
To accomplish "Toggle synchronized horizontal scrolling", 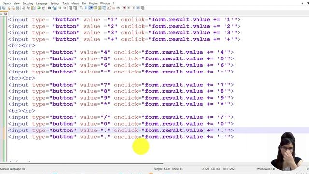I will 75,8.
